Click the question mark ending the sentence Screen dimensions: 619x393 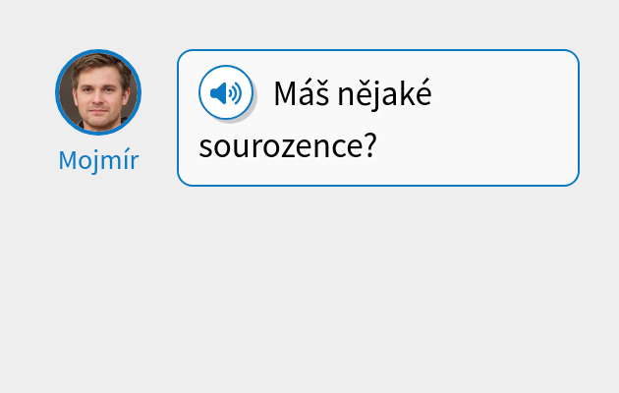pos(370,147)
